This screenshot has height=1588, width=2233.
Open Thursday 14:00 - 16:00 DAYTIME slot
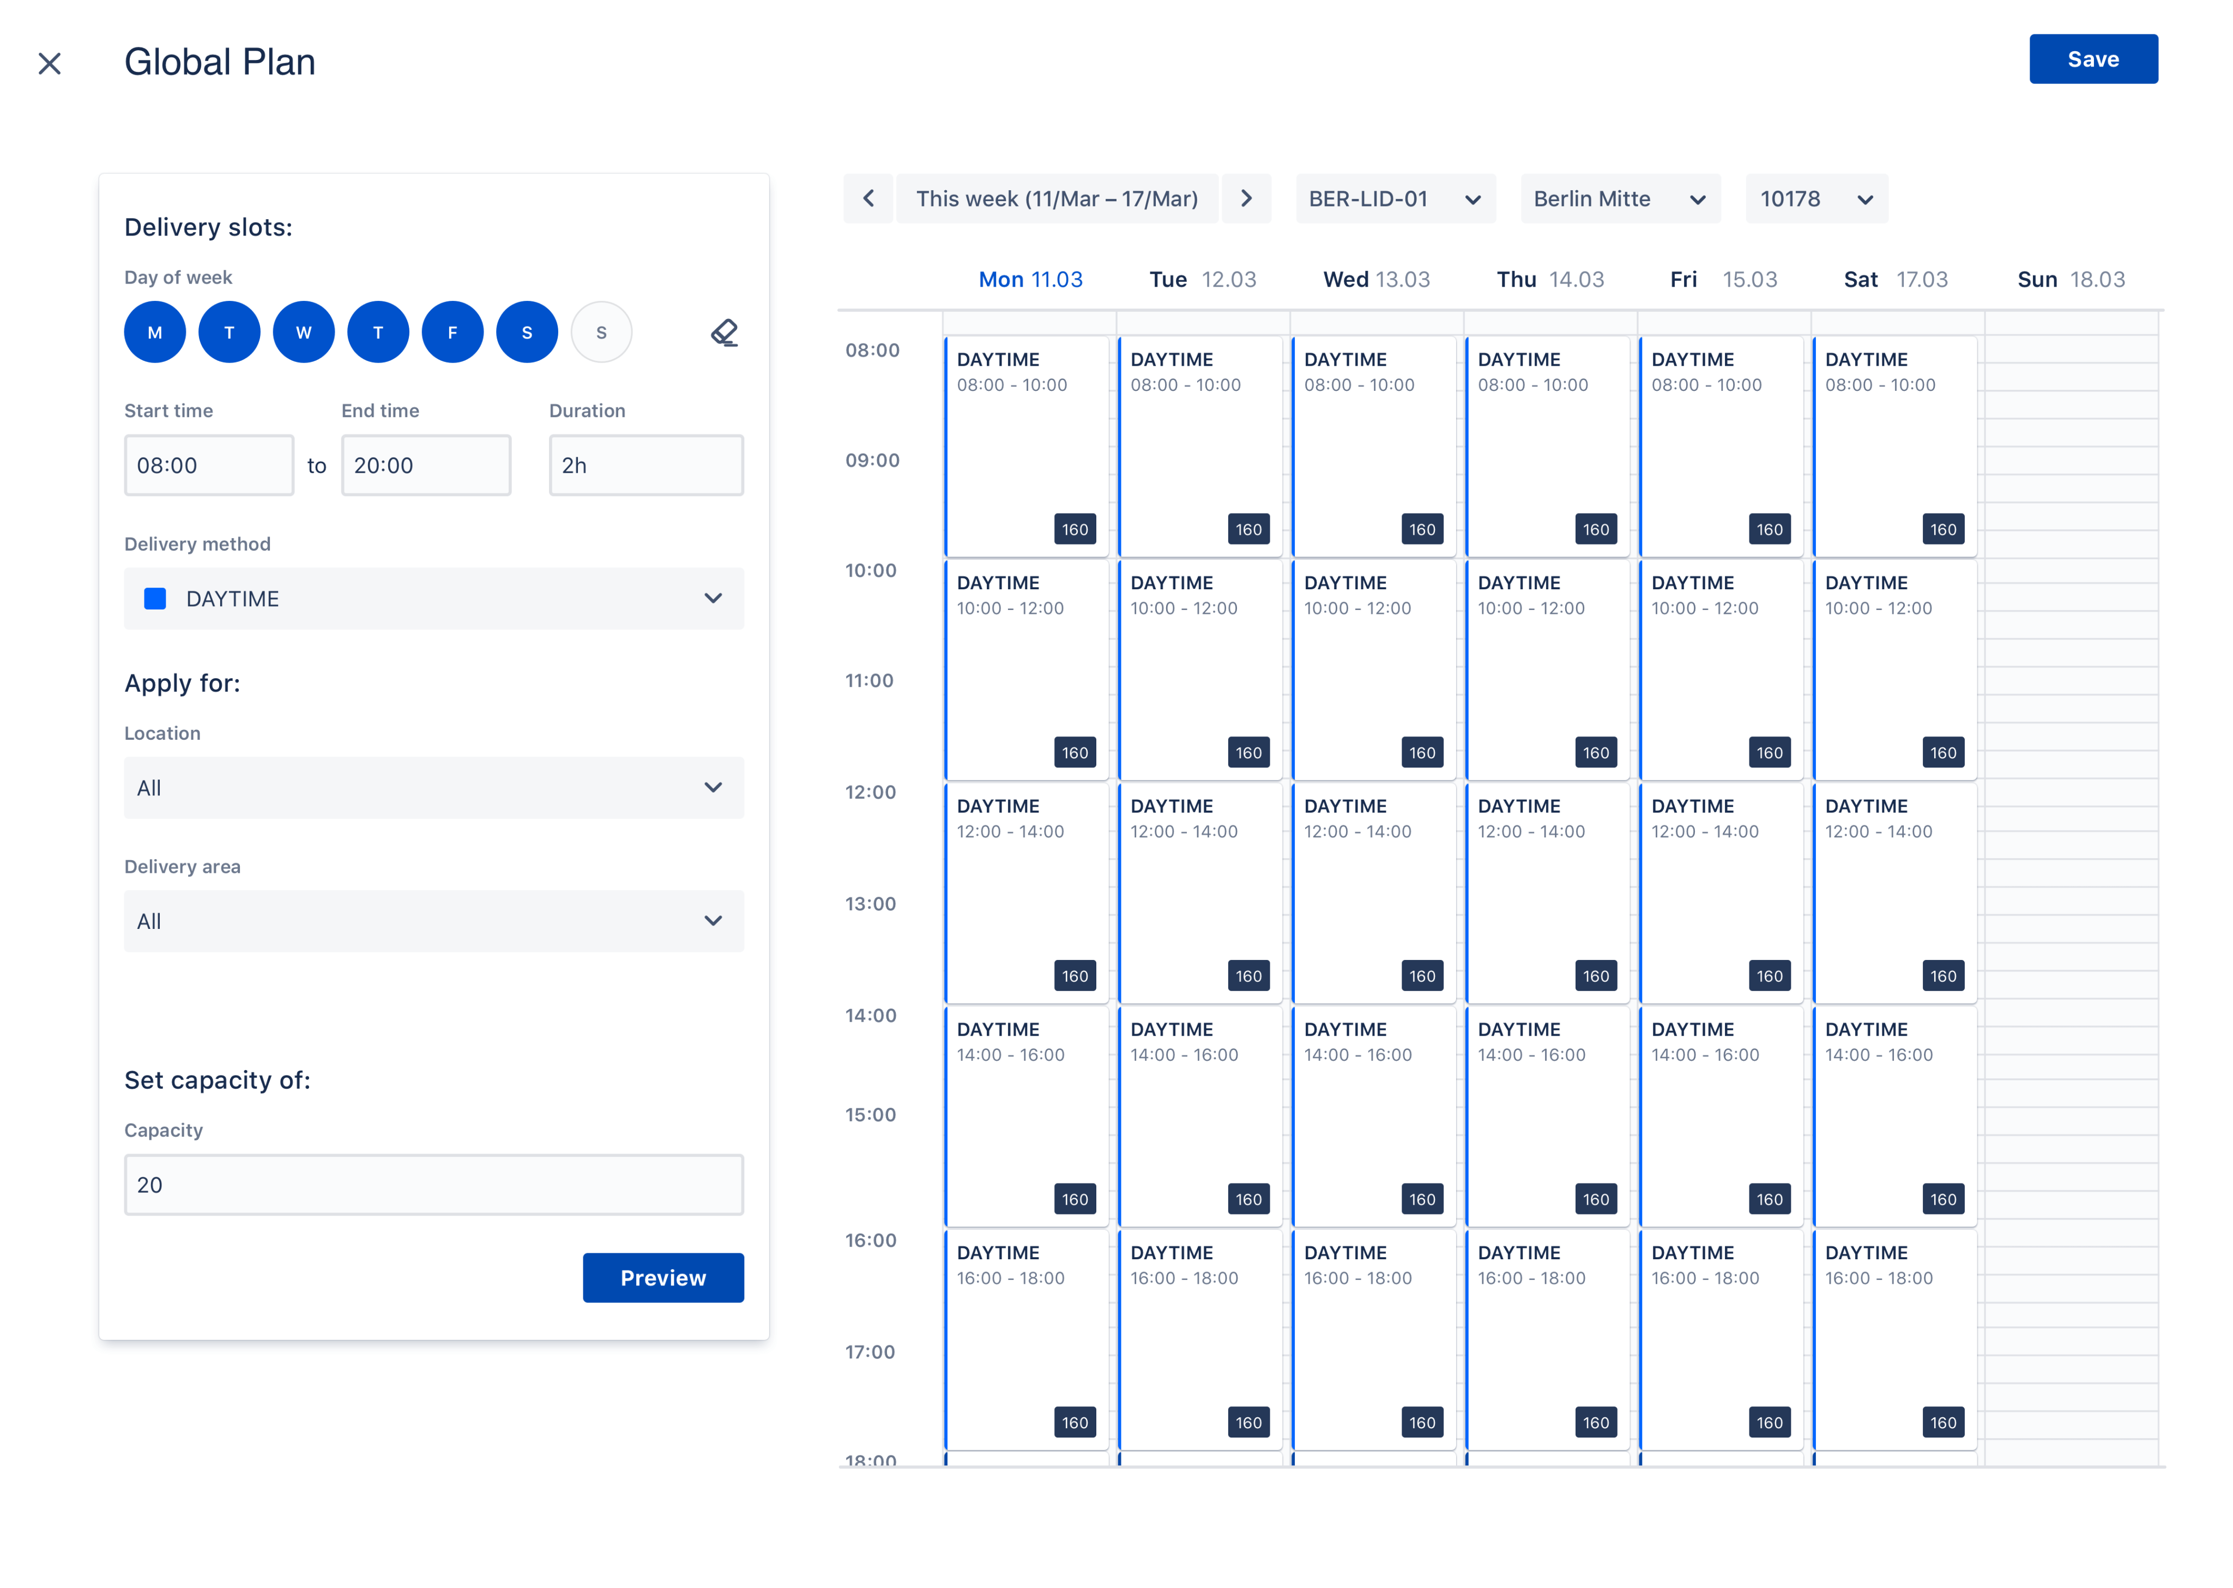tap(1548, 1116)
